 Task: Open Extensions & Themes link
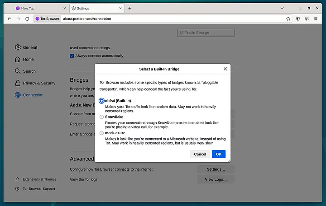point(36,179)
